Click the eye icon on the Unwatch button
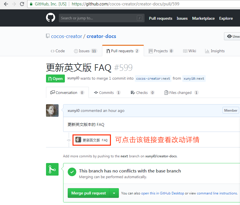Image resolution: width=240 pixels, height=205 pixels. point(229,36)
